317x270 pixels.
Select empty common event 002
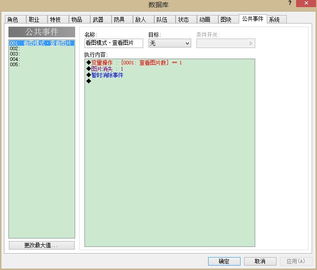[x=42, y=48]
